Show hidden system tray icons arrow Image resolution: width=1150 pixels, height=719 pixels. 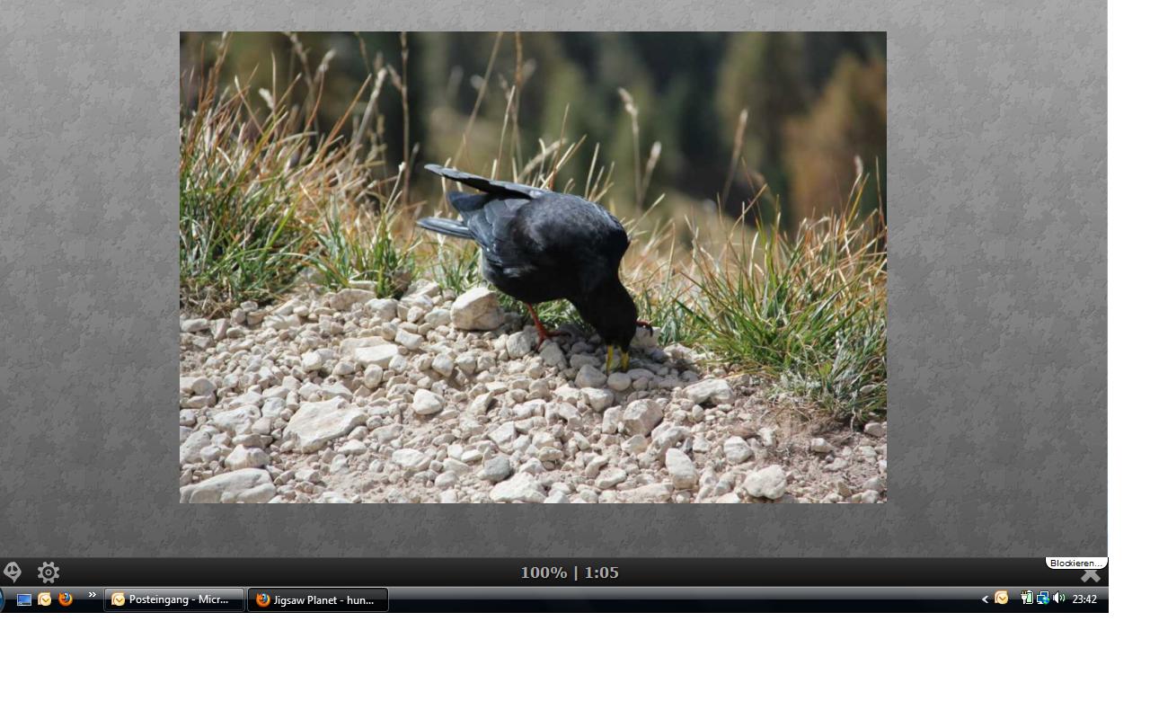985,599
